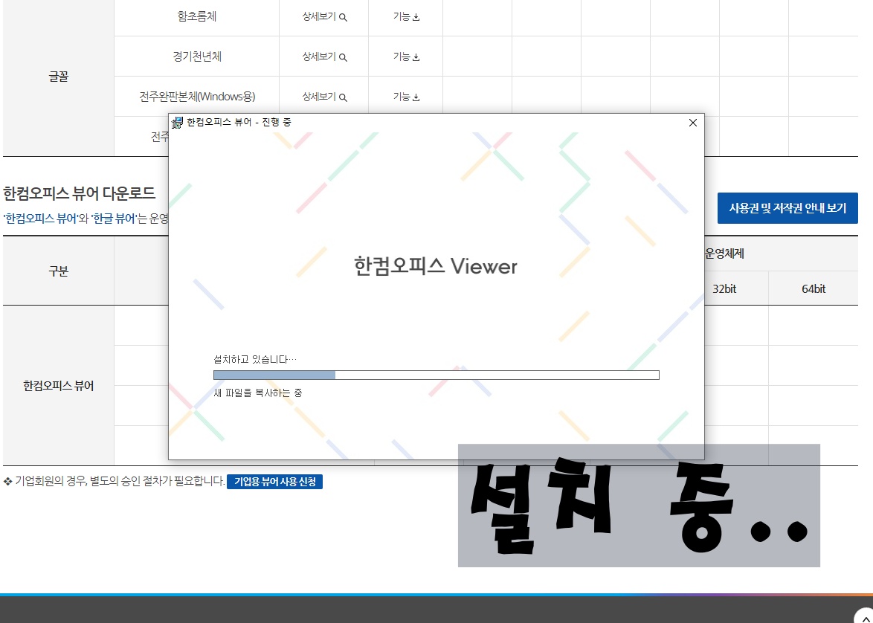
Task: Click the 32bit column header
Action: click(724, 288)
